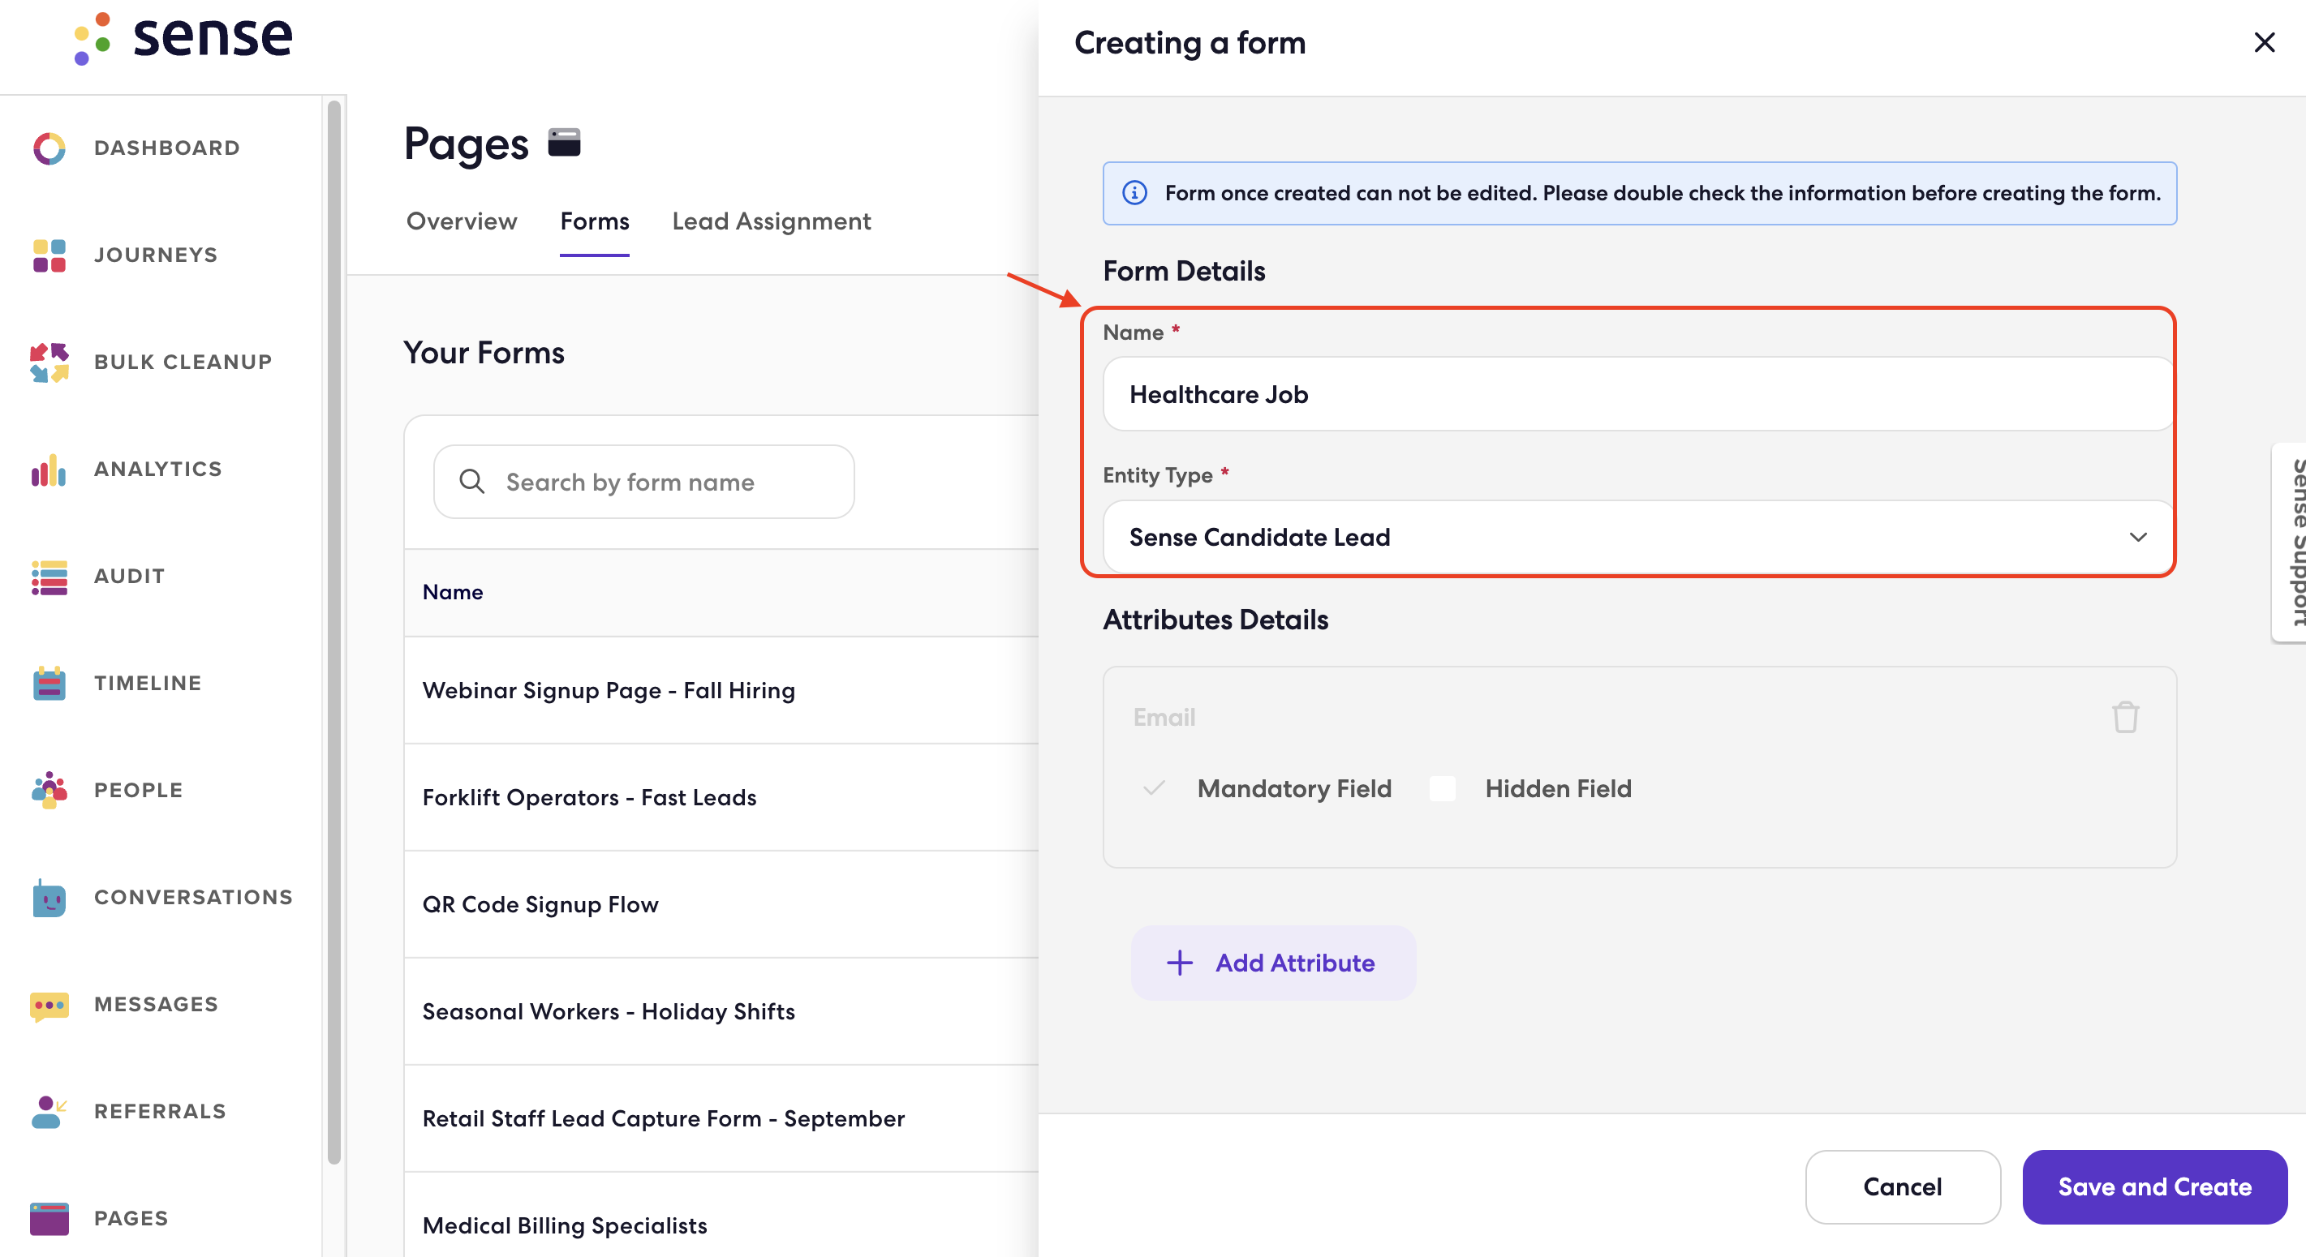The height and width of the screenshot is (1257, 2306).
Task: Go to Conversations in sidebar
Action: (193, 898)
